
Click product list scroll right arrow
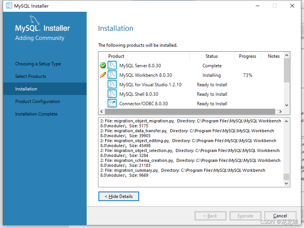[x=280, y=111]
